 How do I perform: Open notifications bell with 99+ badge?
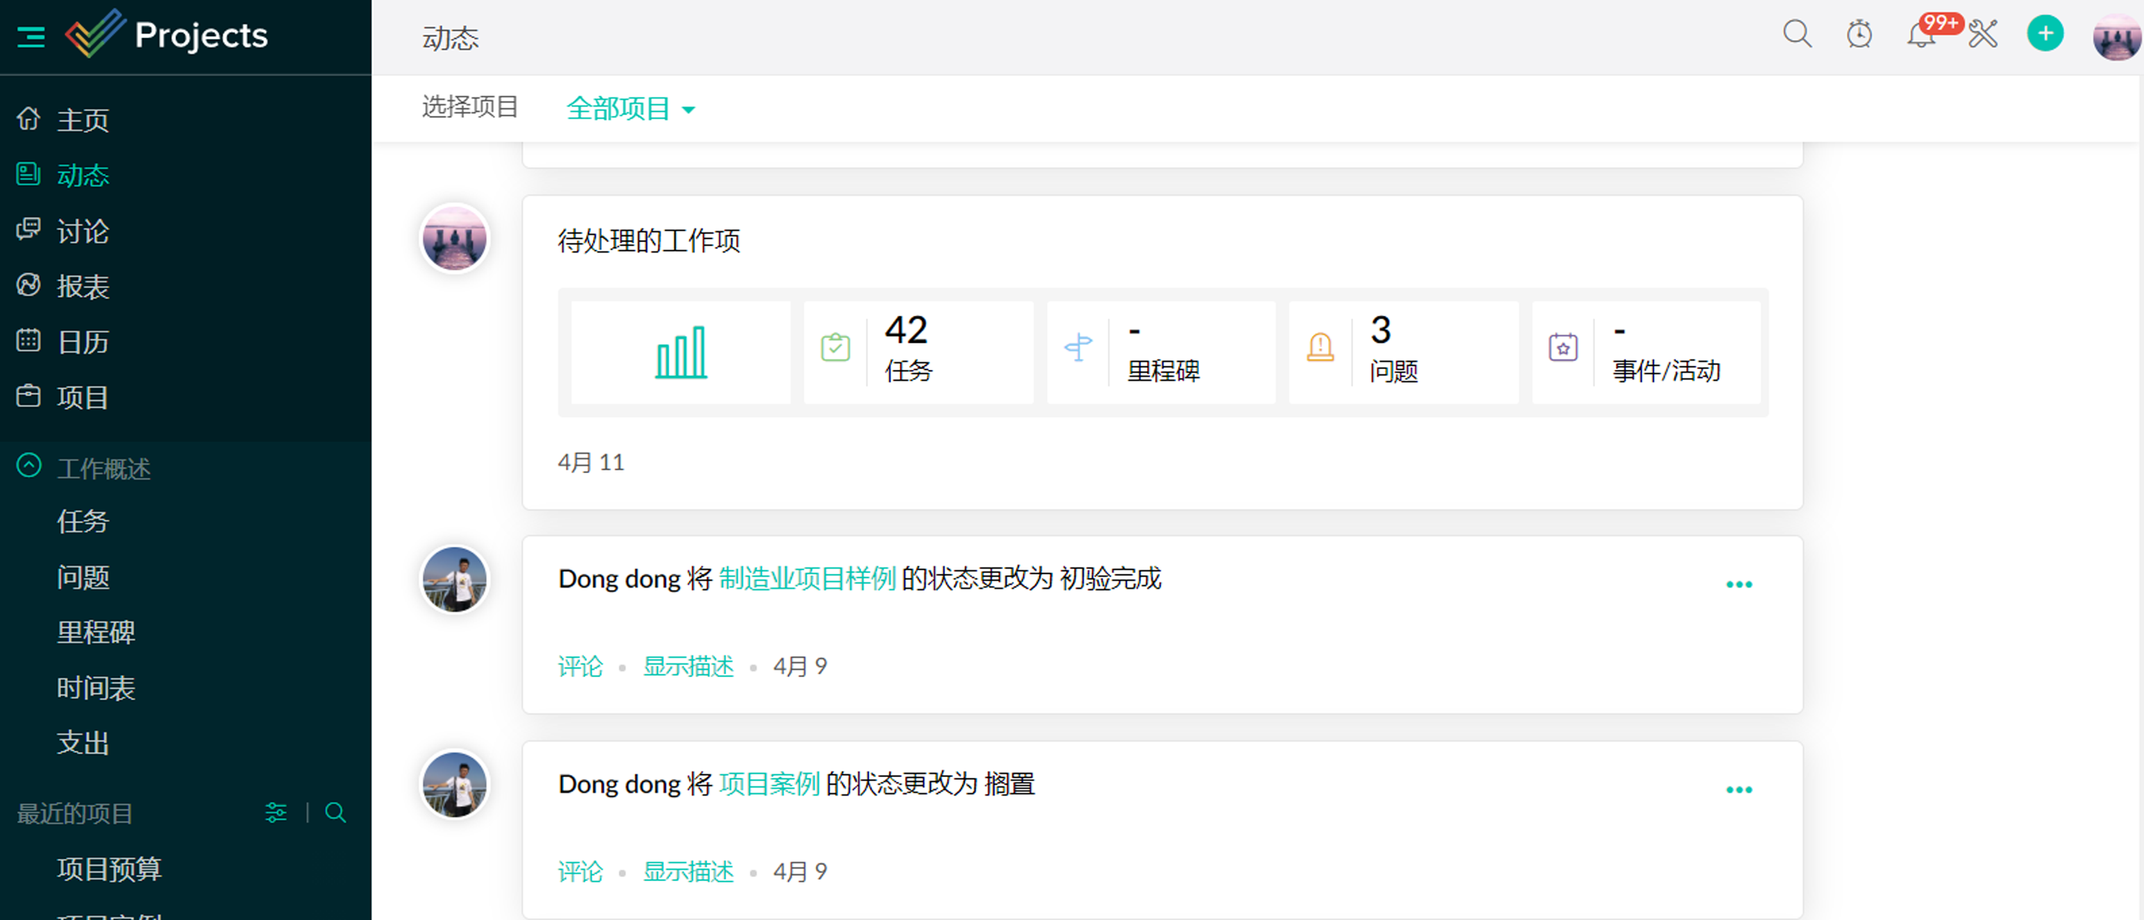(x=1921, y=36)
